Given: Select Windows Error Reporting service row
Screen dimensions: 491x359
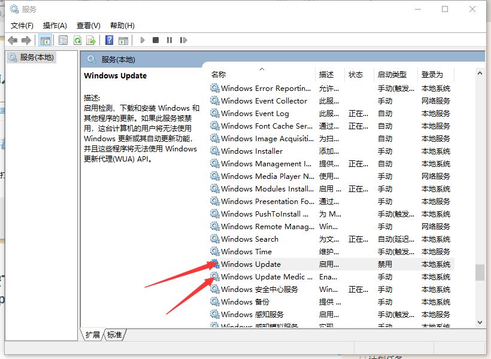Looking at the screenshot, I should tap(331, 89).
